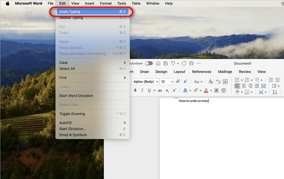
Task: Open the Aptos (Body) font dropdown
Action: (145, 82)
